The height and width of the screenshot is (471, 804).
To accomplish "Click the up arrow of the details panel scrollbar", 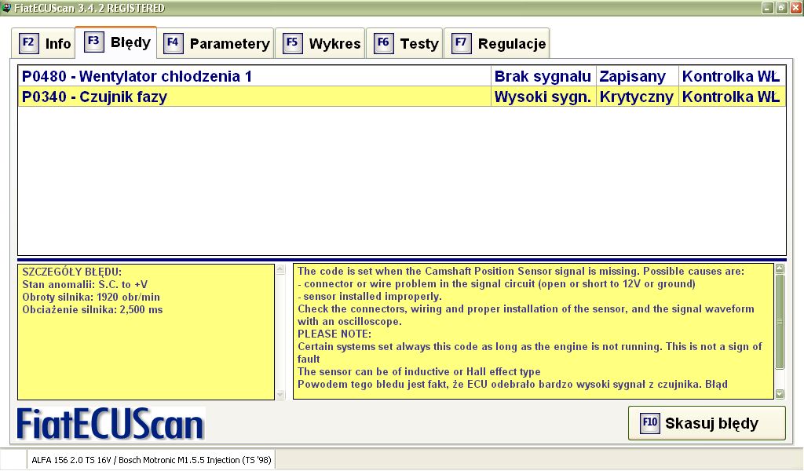I will (280, 269).
